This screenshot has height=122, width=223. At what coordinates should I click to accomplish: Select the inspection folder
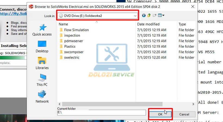[72, 36]
